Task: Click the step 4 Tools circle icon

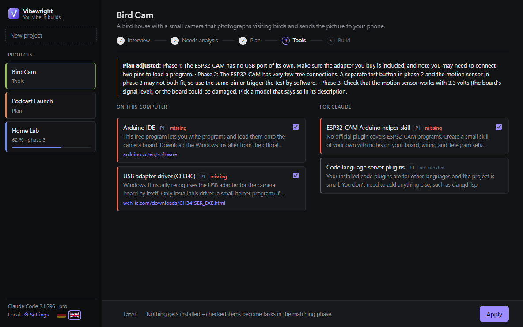Action: click(286, 41)
